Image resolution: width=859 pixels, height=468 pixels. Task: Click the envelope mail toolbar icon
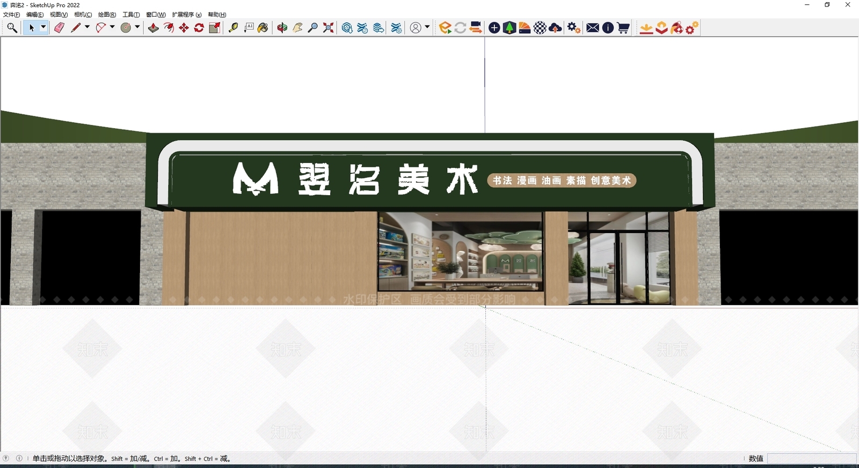click(x=593, y=28)
